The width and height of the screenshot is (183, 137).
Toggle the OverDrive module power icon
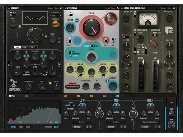click(x=118, y=8)
